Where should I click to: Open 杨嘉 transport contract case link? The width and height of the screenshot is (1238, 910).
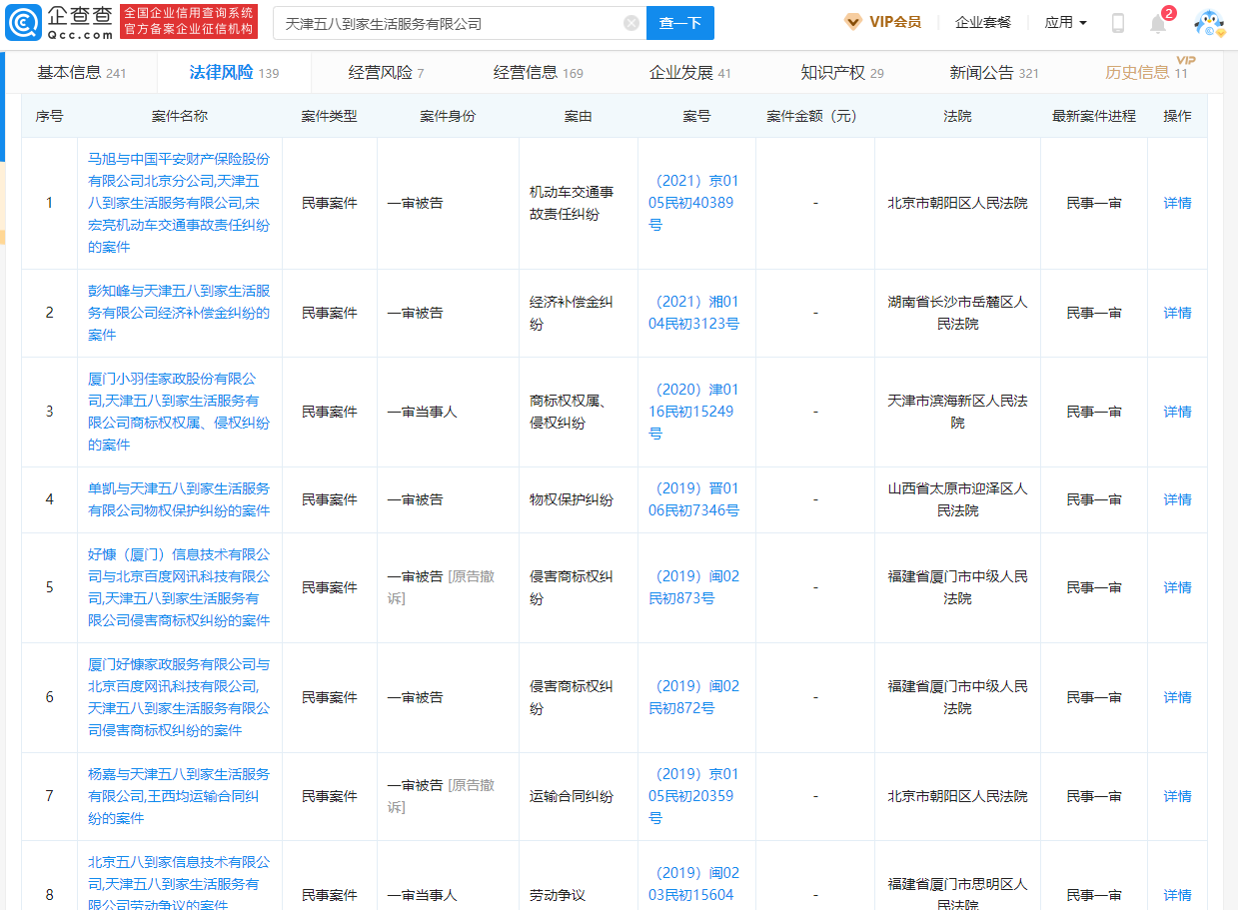click(179, 796)
